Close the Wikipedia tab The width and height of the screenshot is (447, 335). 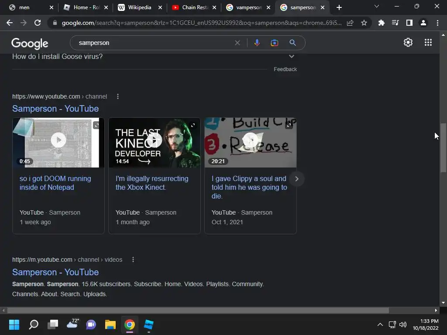pyautogui.click(x=160, y=7)
